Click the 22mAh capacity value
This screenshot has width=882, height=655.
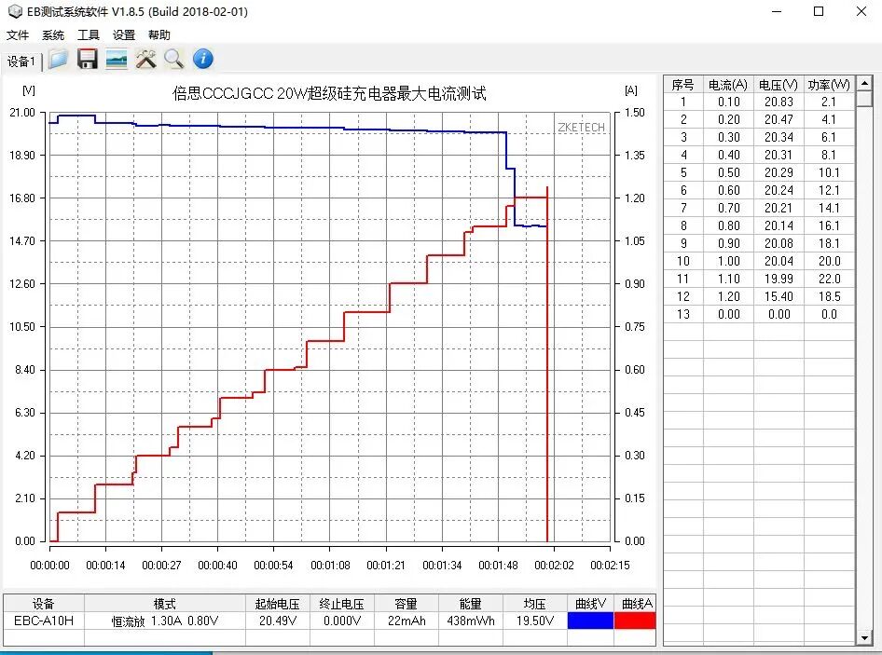point(407,621)
